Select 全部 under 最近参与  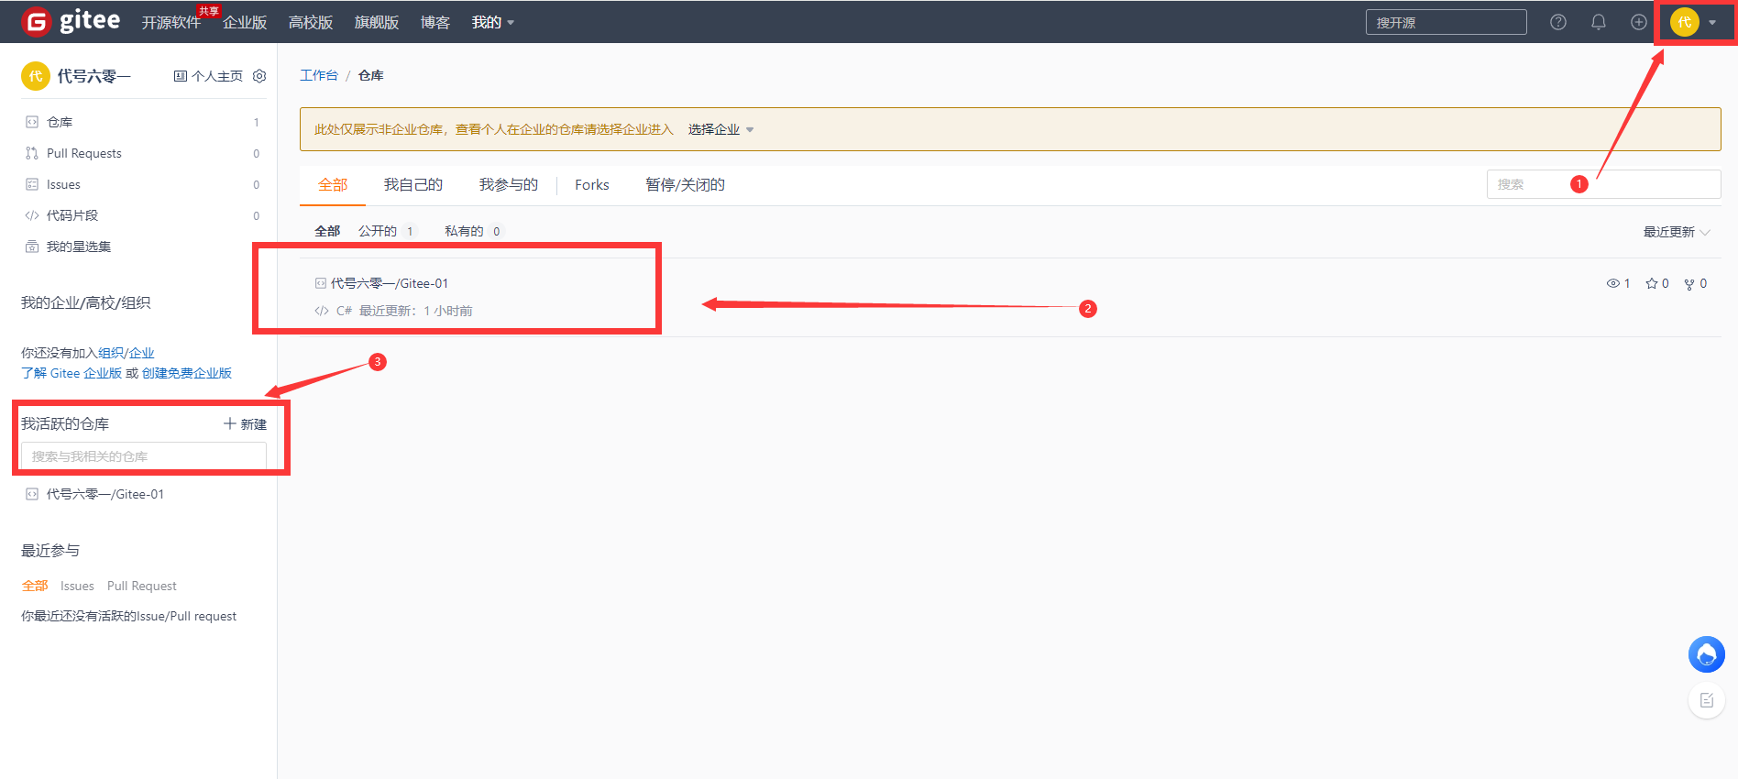click(x=35, y=586)
